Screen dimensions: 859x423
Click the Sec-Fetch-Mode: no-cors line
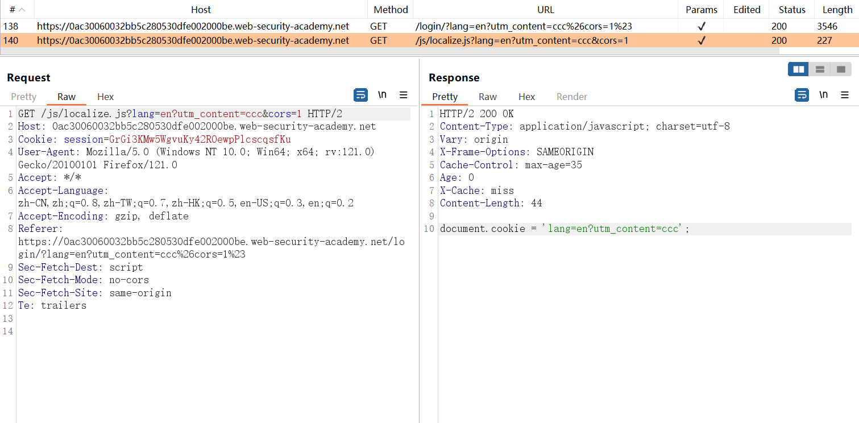coord(84,280)
